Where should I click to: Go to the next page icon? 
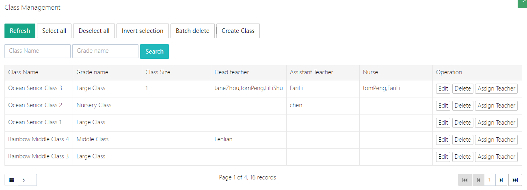(x=501, y=180)
